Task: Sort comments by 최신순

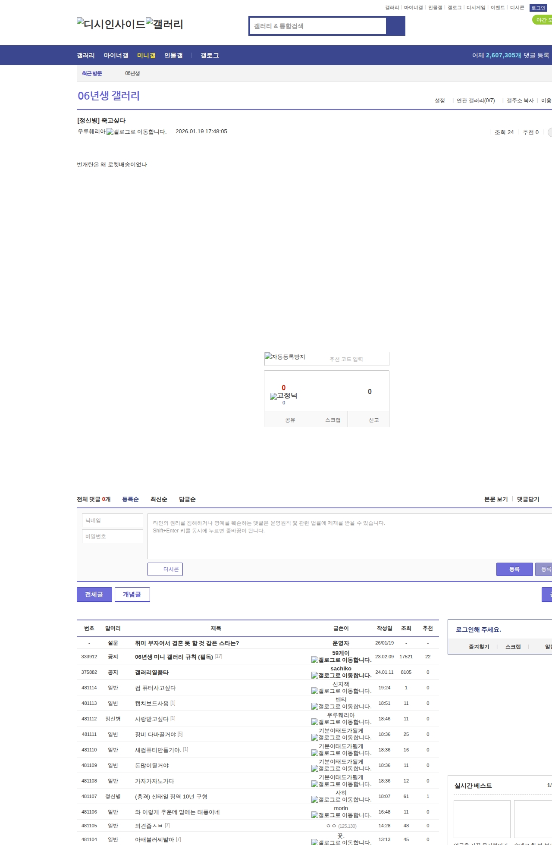Action: (x=159, y=499)
